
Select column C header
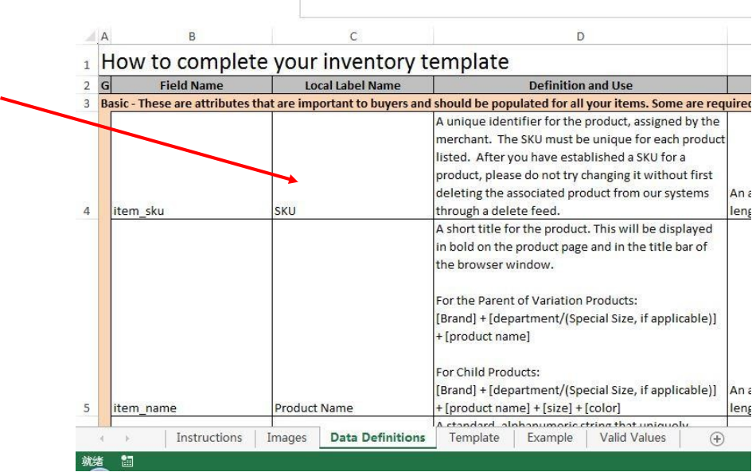[353, 37]
